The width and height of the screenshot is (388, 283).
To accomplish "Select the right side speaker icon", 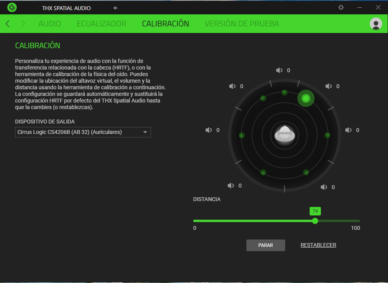I will tap(348, 130).
